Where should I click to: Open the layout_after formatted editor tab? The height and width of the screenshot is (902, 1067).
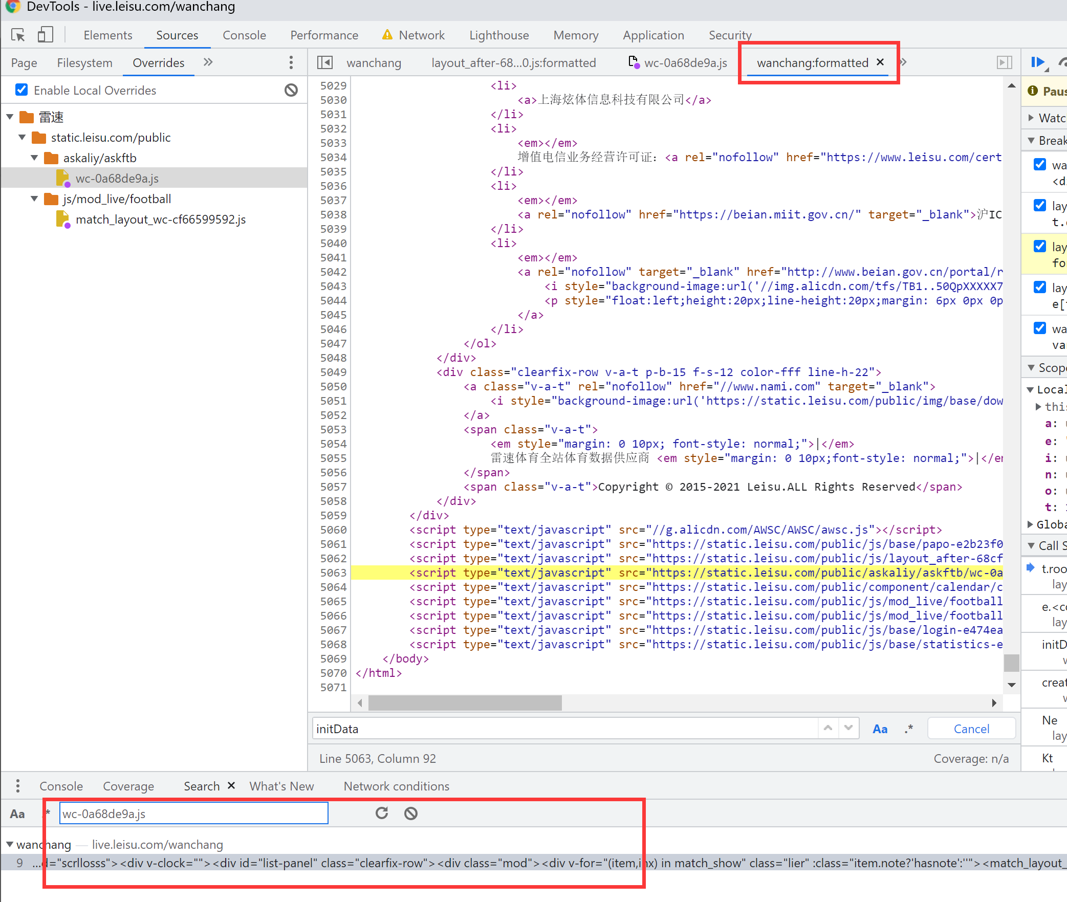pyautogui.click(x=513, y=62)
